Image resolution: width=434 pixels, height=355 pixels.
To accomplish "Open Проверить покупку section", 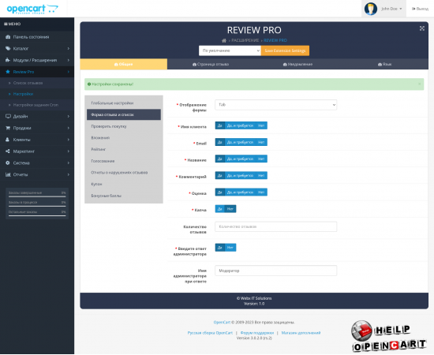I will click(x=124, y=126).
